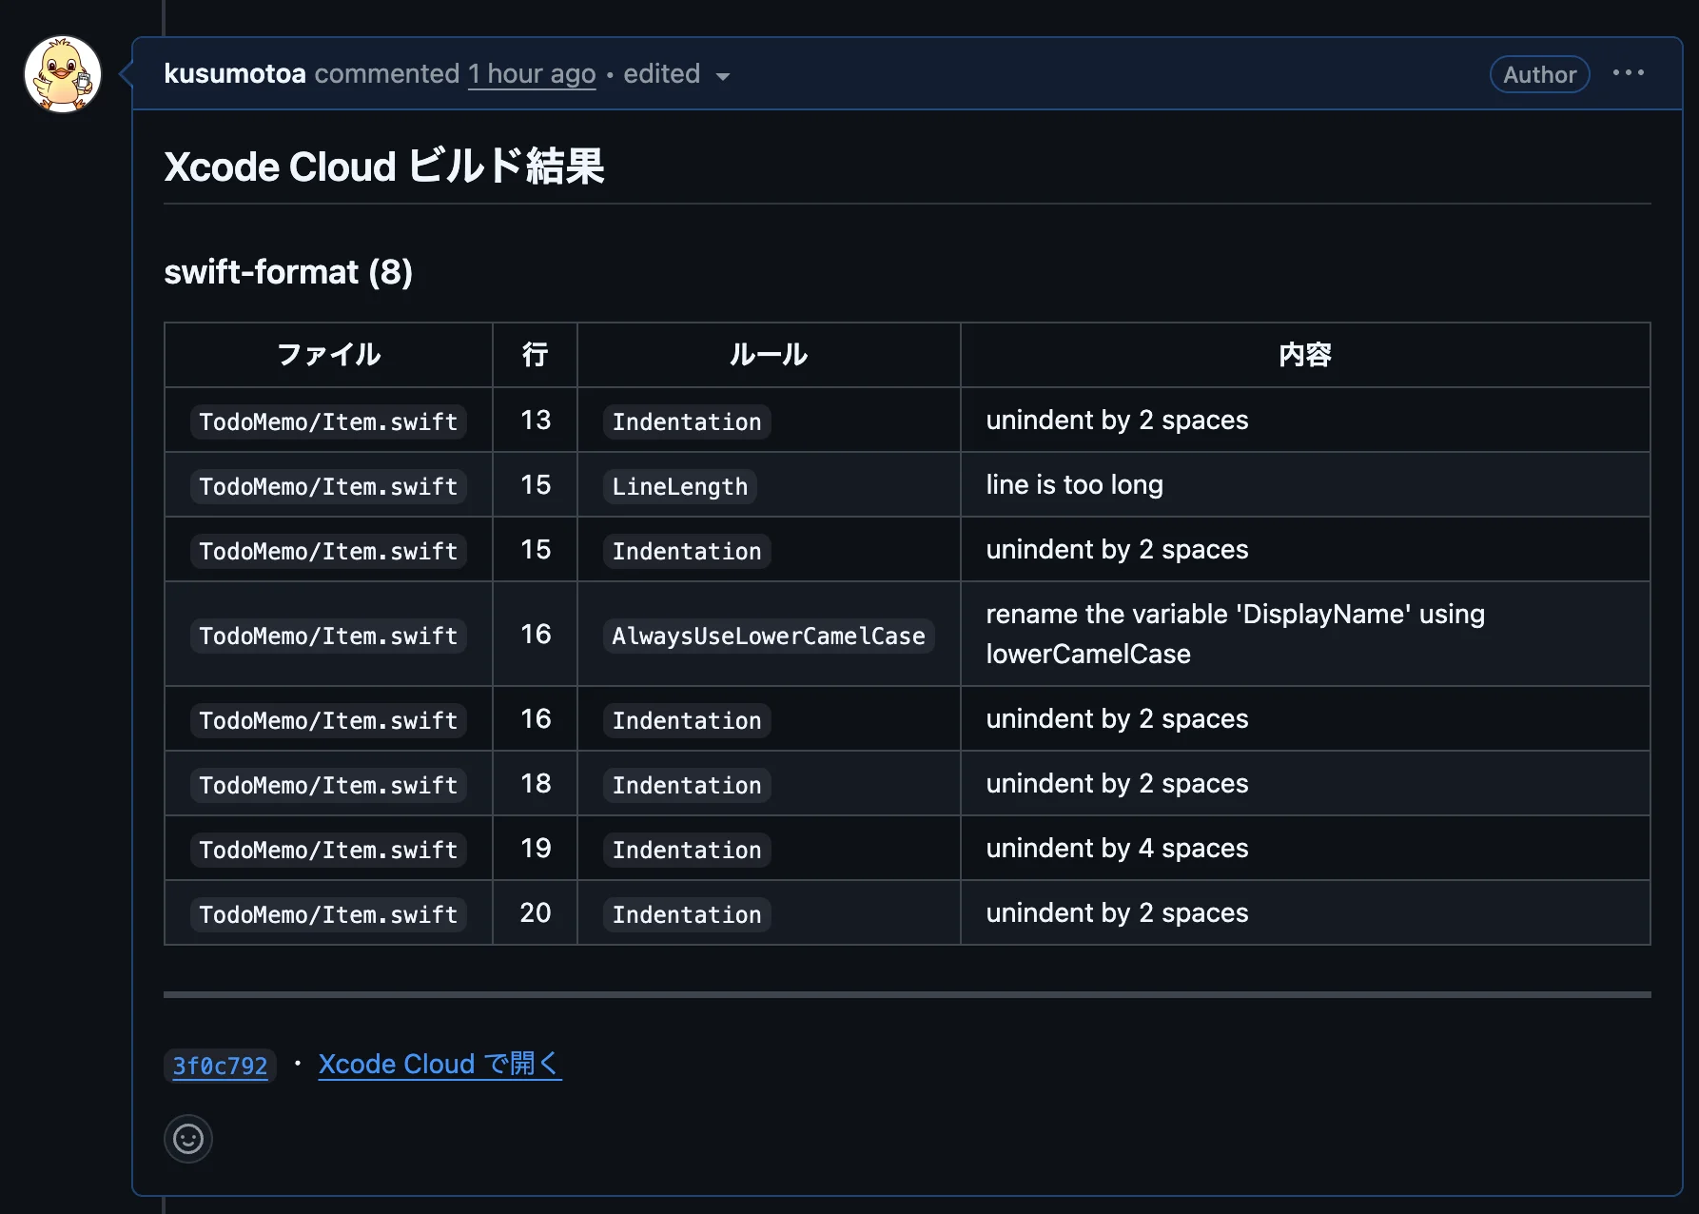Screen dimensions: 1699x1214
Task: Click the ルール column header
Action: point(769,355)
